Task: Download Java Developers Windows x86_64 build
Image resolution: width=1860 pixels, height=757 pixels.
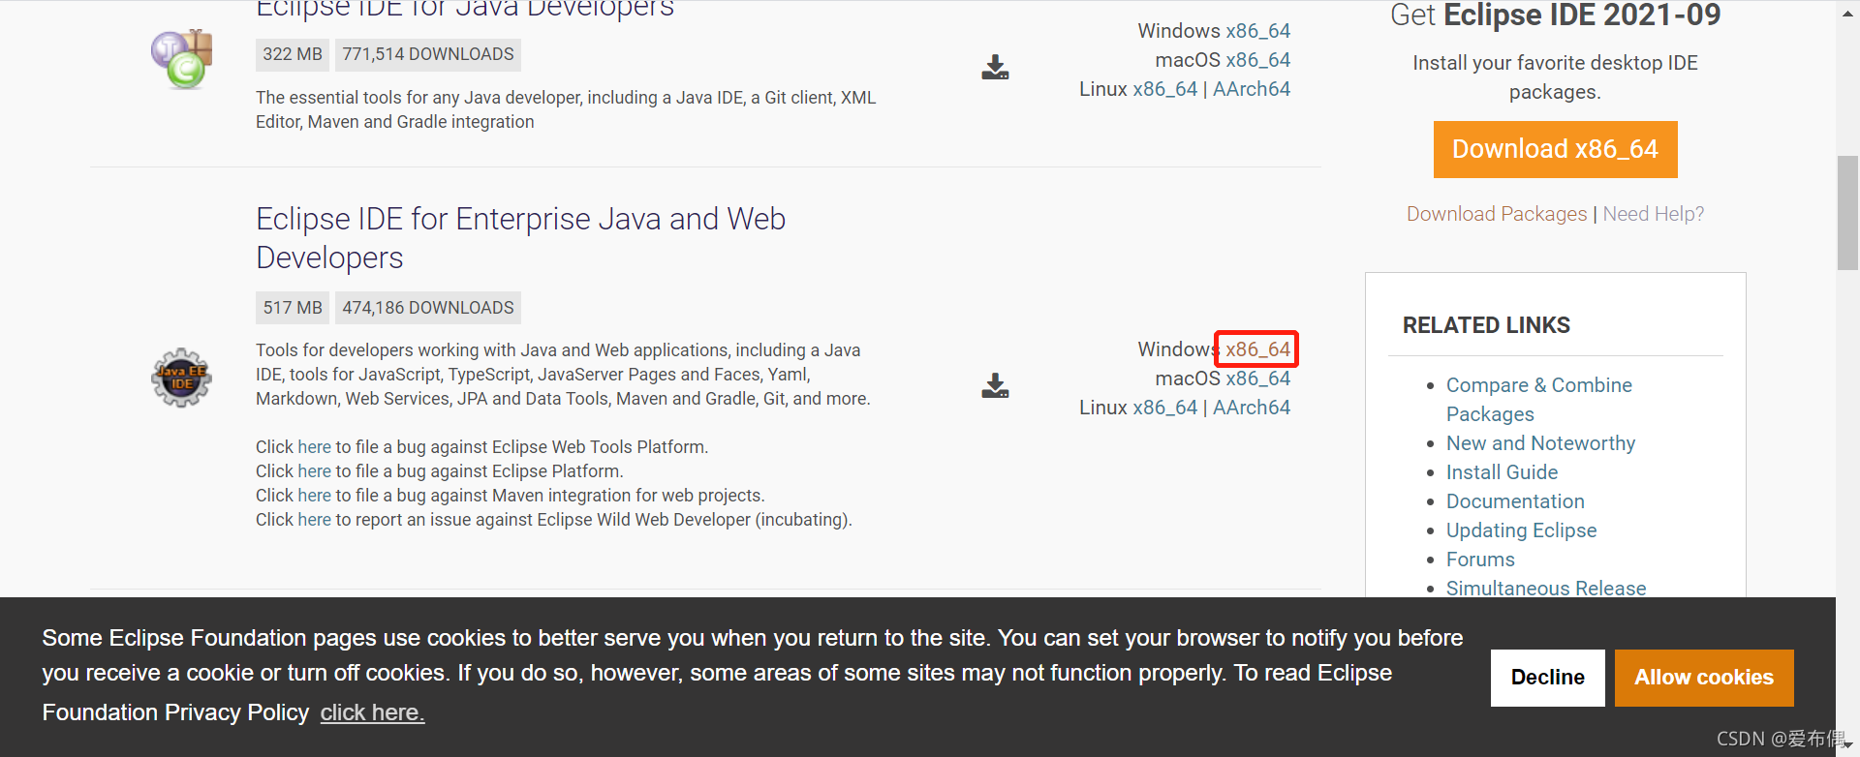Action: pos(1257,31)
